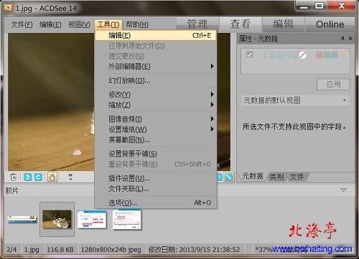The height and width of the screenshot is (259, 359).
Task: Select the hand scroll tool
Action: (52, 177)
